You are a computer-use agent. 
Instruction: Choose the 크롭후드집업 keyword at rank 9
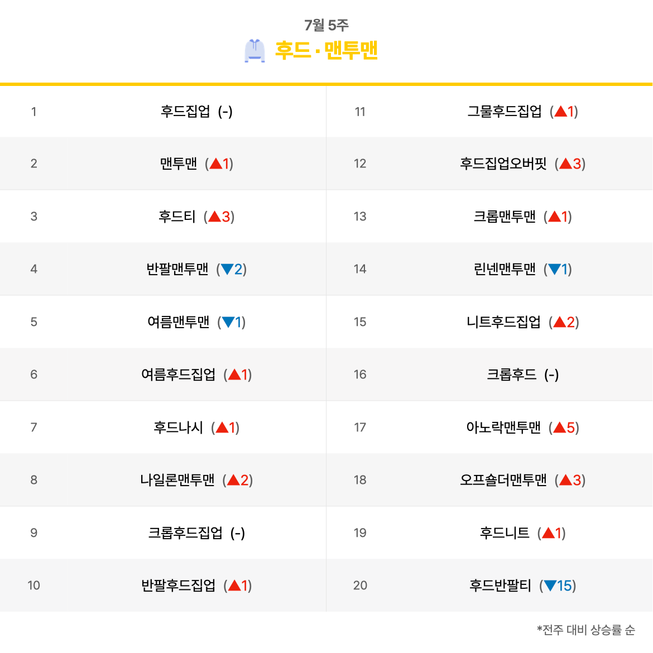185,533
